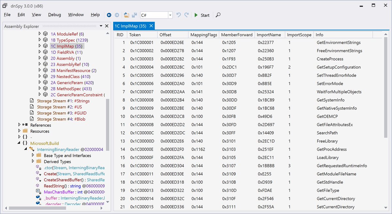Undo with the curved arrow icon
Viewport: 392px width, 214px height.
[178, 15]
